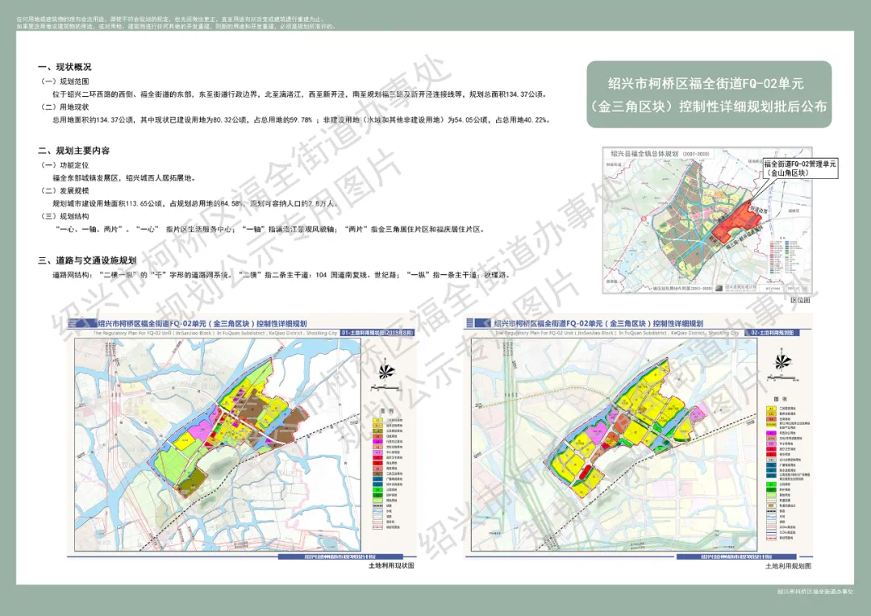Select the subheading （一）功能定位
The image size is (871, 616).
pos(65,165)
